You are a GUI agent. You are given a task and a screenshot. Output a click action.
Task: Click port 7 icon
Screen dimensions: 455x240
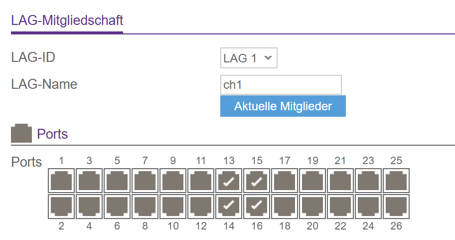point(145,181)
